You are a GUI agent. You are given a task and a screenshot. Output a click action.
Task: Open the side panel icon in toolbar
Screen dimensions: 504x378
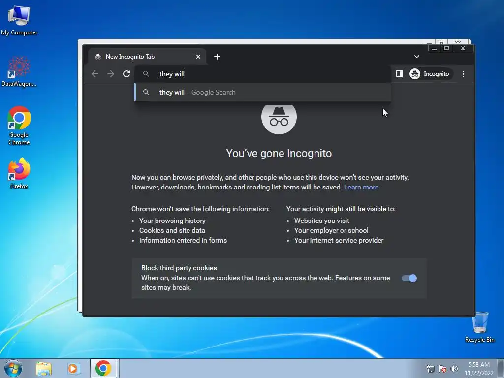(x=399, y=74)
